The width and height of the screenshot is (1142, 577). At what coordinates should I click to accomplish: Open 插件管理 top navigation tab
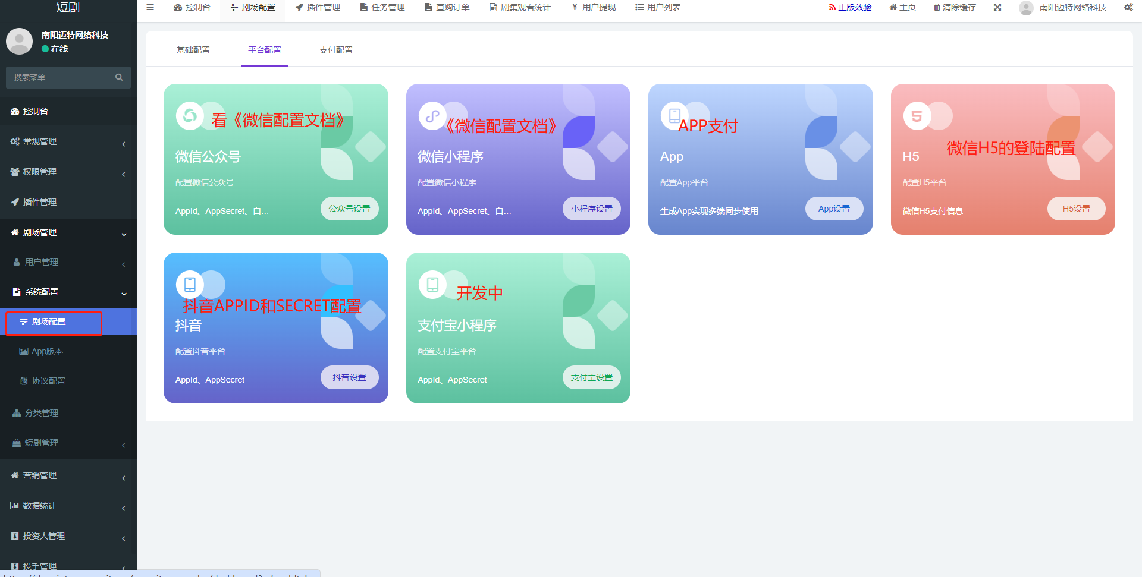point(318,7)
